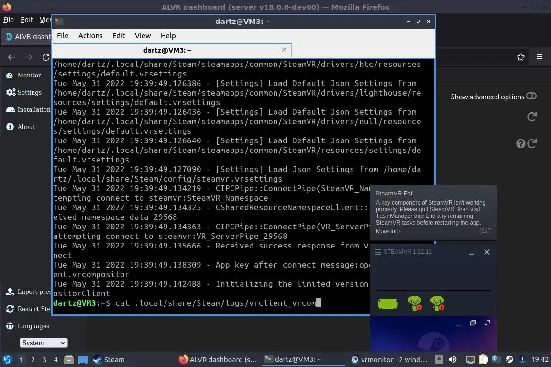551x367 pixels.
Task: Open Steam from the taskbar
Action: coord(109,360)
